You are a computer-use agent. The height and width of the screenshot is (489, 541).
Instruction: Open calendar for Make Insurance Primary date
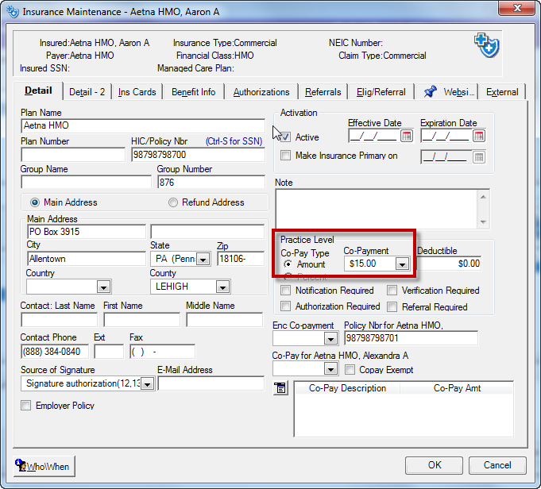click(x=479, y=157)
